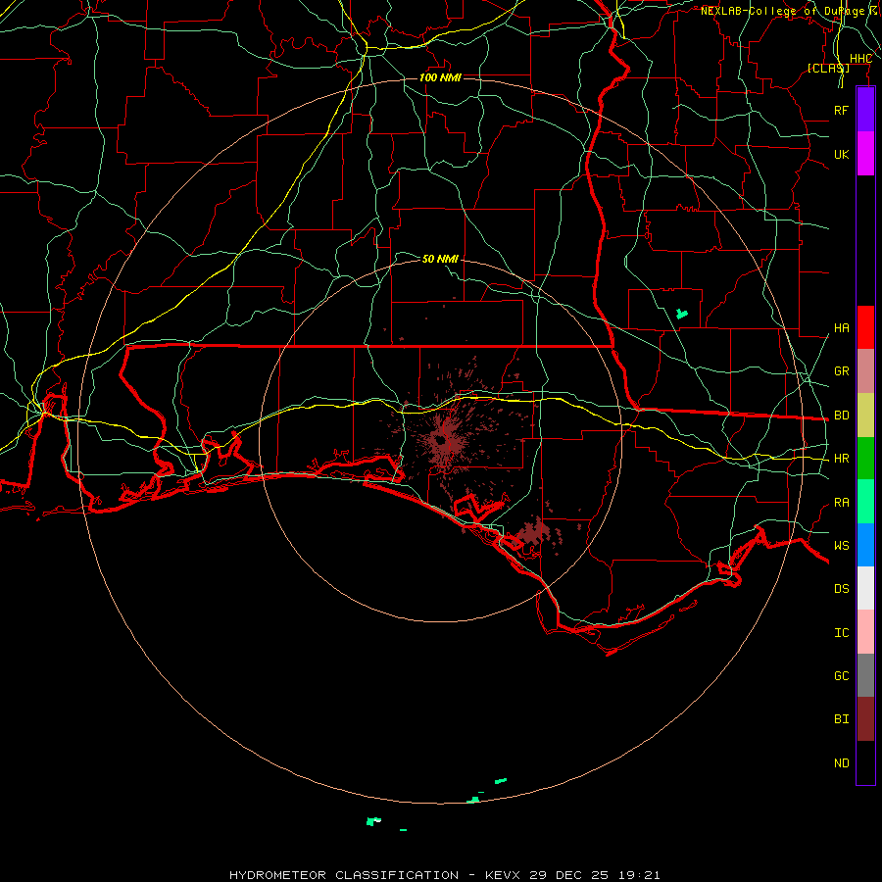Click the BD legend label

coord(841,416)
